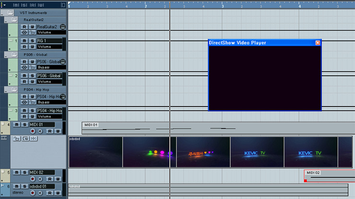The width and height of the screenshot is (355, 199).
Task: Mute the MIDI 02 track
Action: pyautogui.click(x=16, y=172)
